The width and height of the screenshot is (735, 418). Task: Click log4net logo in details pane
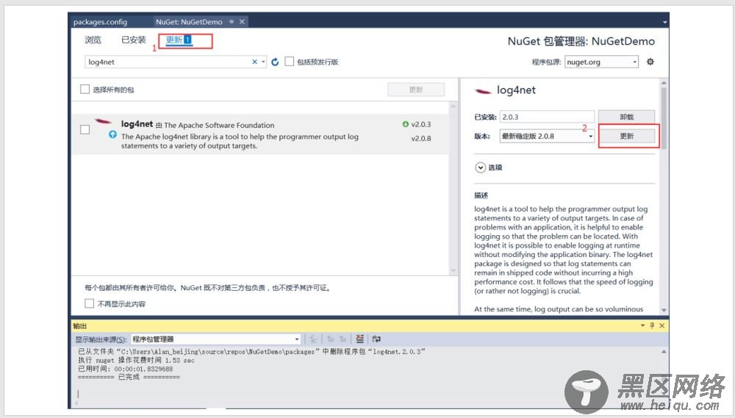tap(483, 91)
